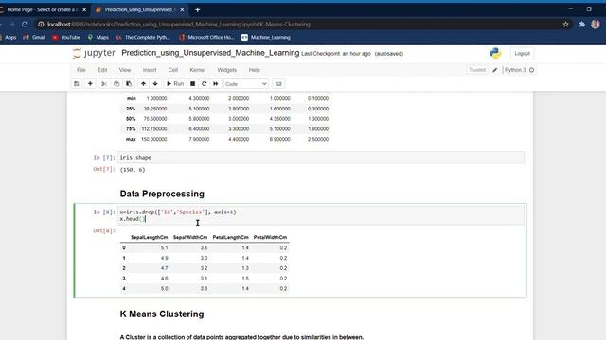606x340 pixels.
Task: Open the Insert menu
Action: pyautogui.click(x=150, y=70)
